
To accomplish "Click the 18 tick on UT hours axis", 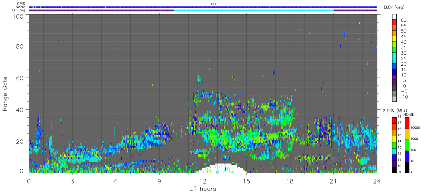I will pos(290,181).
